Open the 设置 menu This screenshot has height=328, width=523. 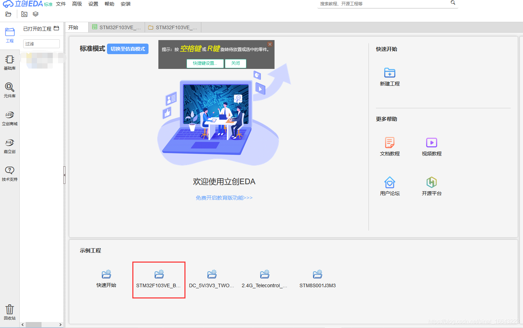[93, 4]
